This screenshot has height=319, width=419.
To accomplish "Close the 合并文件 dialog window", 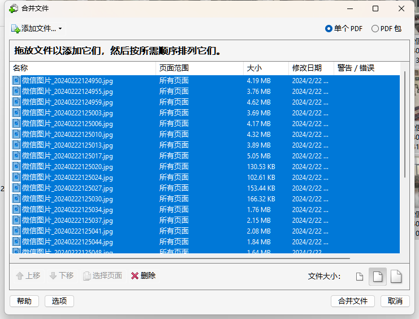I will click(401, 8).
